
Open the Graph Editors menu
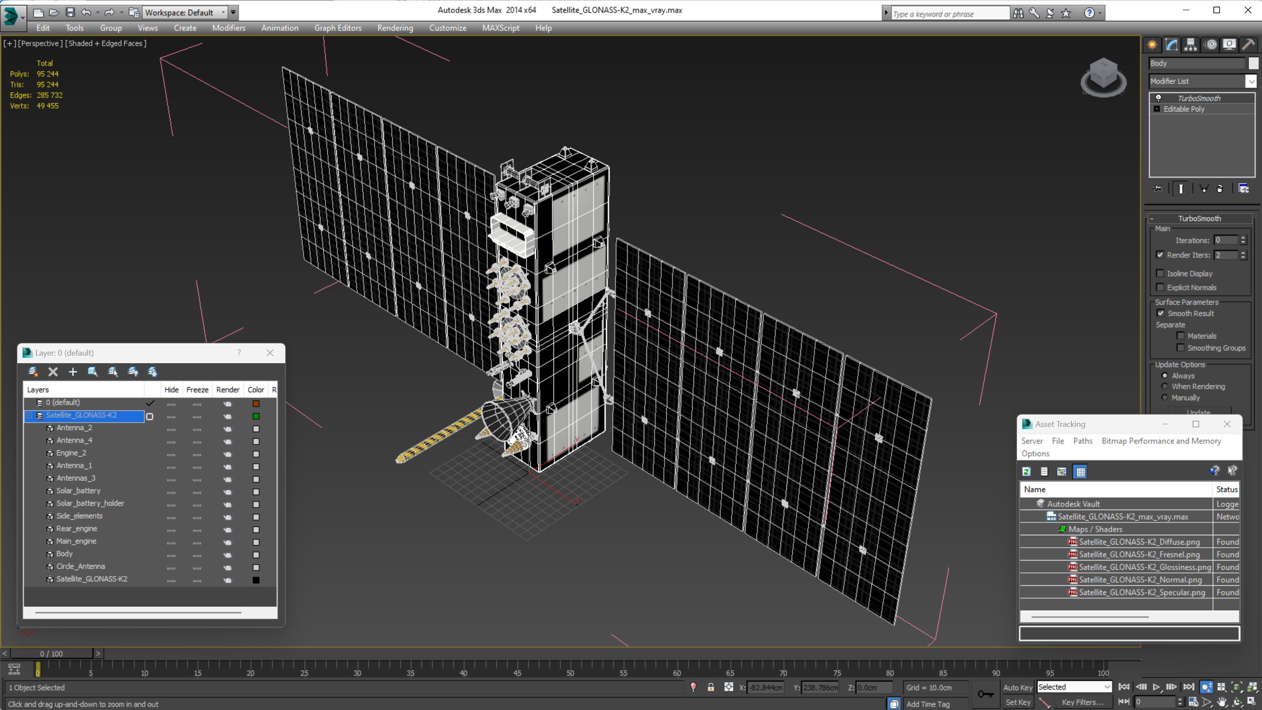click(338, 28)
